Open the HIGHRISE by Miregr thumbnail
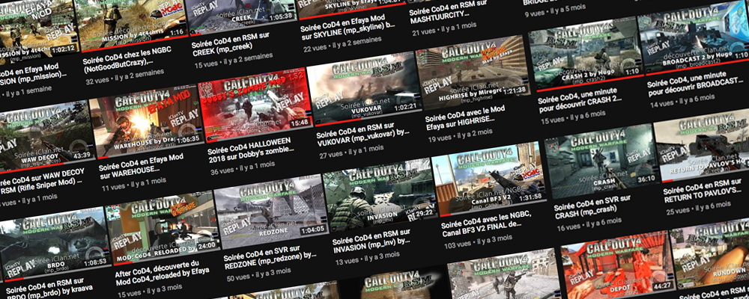749x299 pixels. click(473, 74)
